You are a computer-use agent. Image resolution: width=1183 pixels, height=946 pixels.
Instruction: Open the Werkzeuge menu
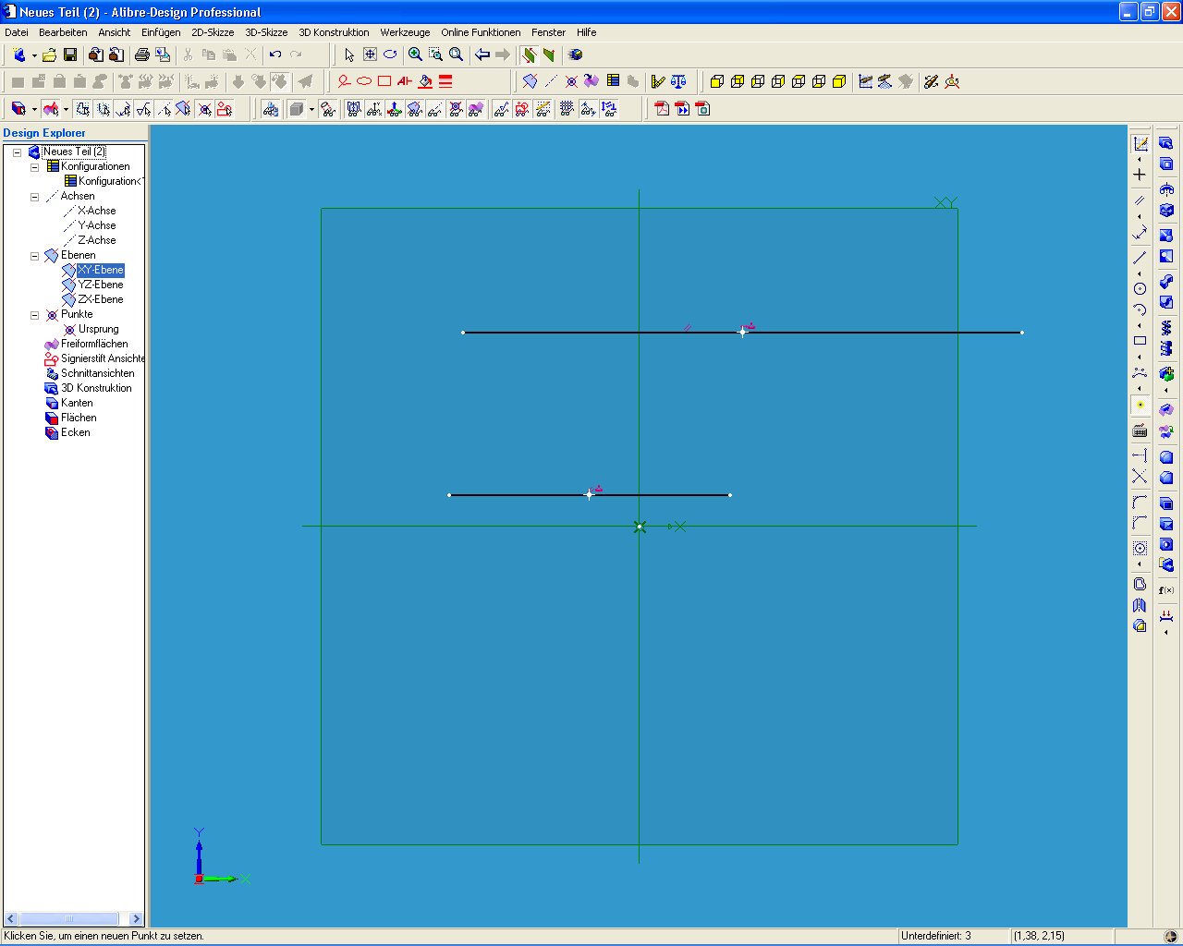click(x=405, y=32)
